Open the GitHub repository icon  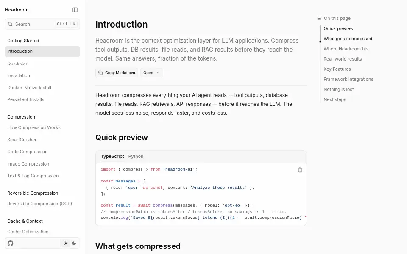[10, 243]
